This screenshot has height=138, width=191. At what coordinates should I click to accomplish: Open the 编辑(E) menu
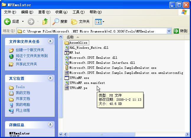pos(27,12)
